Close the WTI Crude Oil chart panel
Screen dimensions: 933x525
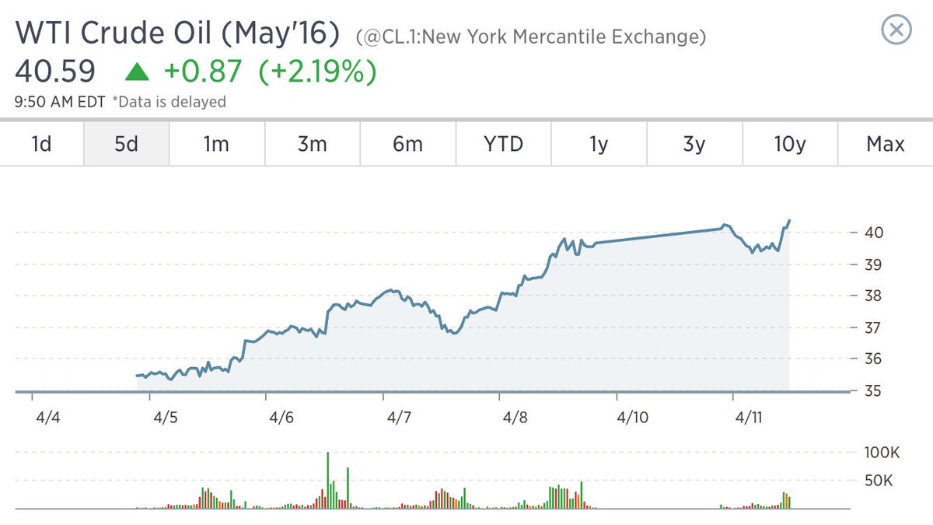896,30
